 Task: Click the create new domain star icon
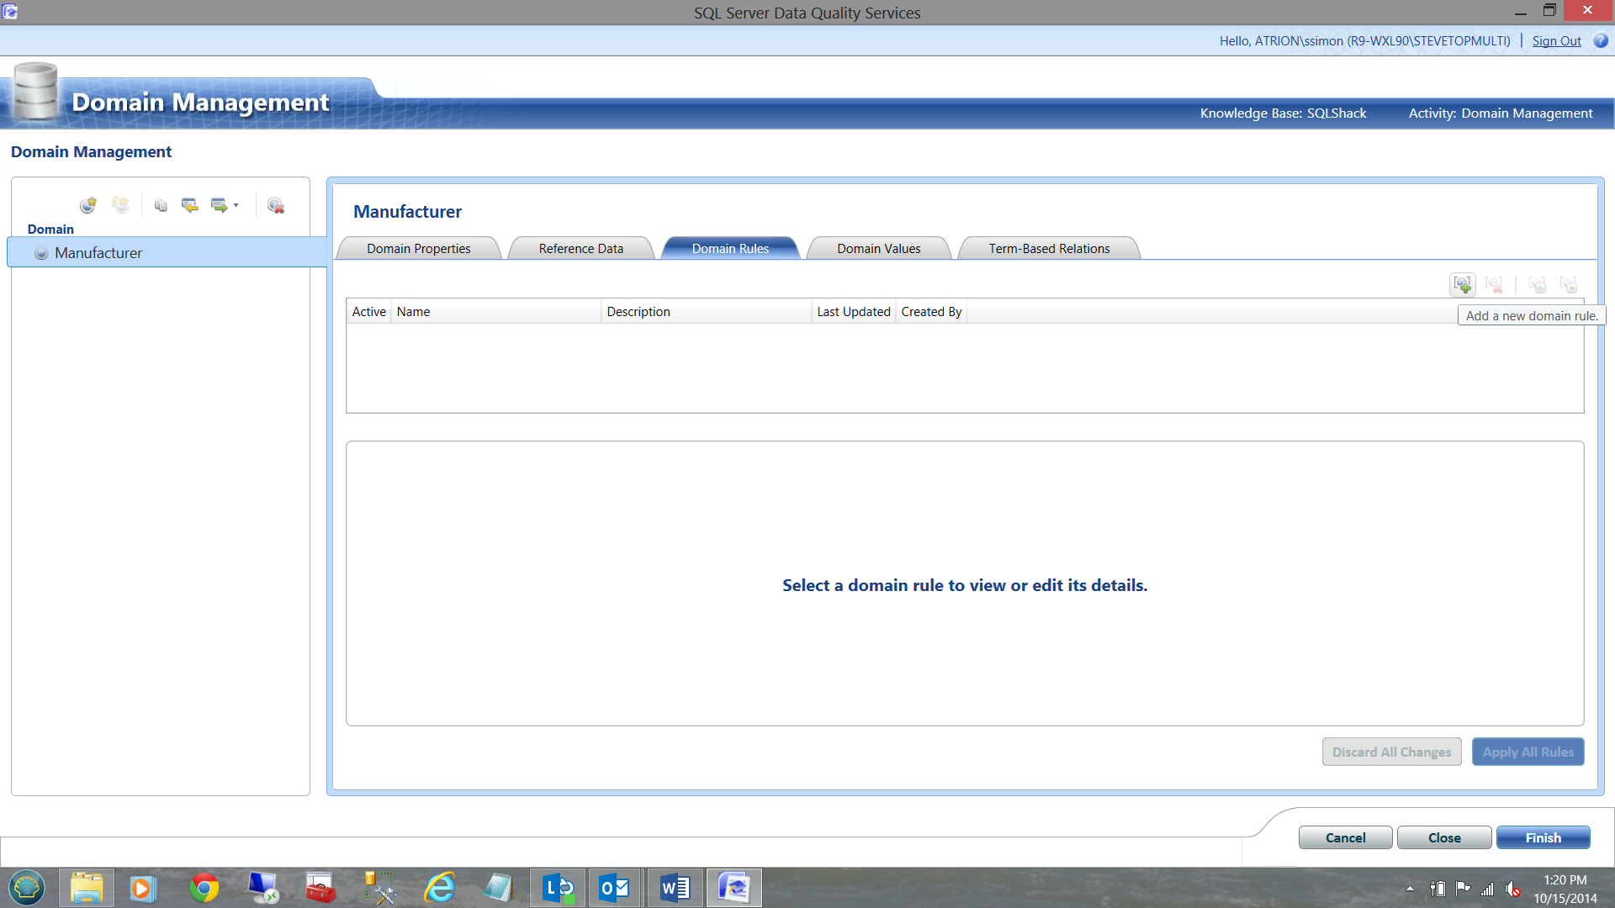pyautogui.click(x=88, y=205)
